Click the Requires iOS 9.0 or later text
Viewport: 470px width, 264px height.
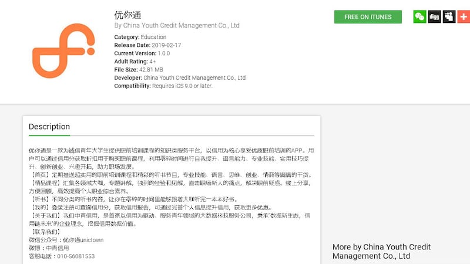click(182, 86)
